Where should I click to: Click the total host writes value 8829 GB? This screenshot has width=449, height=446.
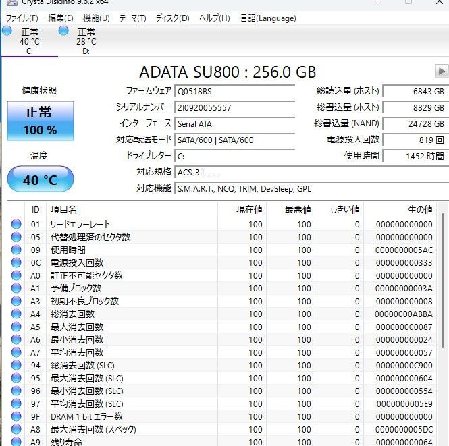point(416,107)
